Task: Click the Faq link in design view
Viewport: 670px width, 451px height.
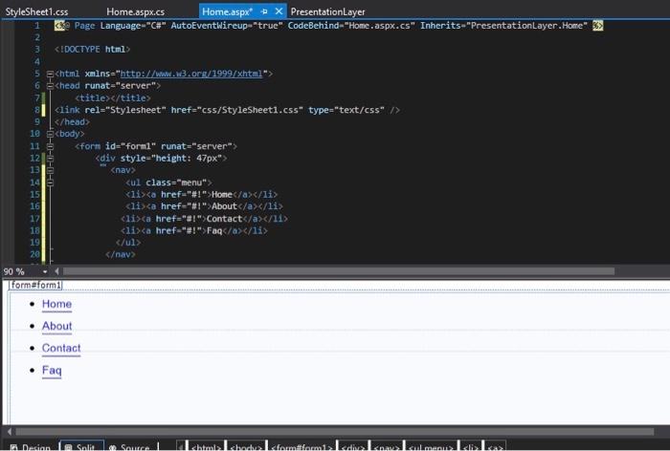Action: coord(52,371)
